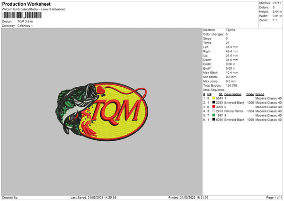Click the green swatch in stop row 5

(x=214, y=115)
